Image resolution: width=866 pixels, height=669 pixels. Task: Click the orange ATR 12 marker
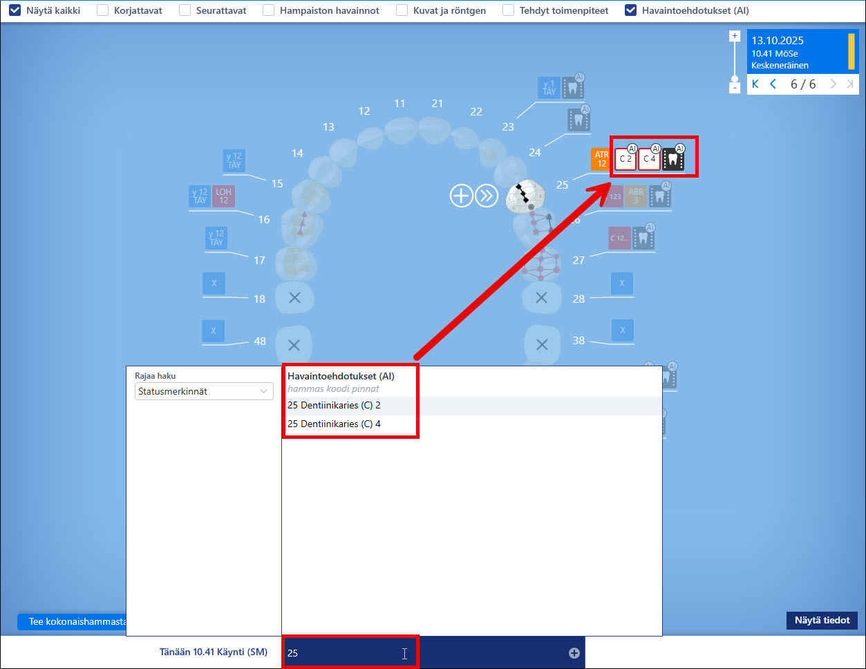point(601,159)
